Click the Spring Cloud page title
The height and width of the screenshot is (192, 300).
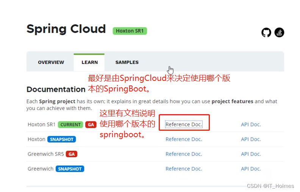(x=66, y=29)
